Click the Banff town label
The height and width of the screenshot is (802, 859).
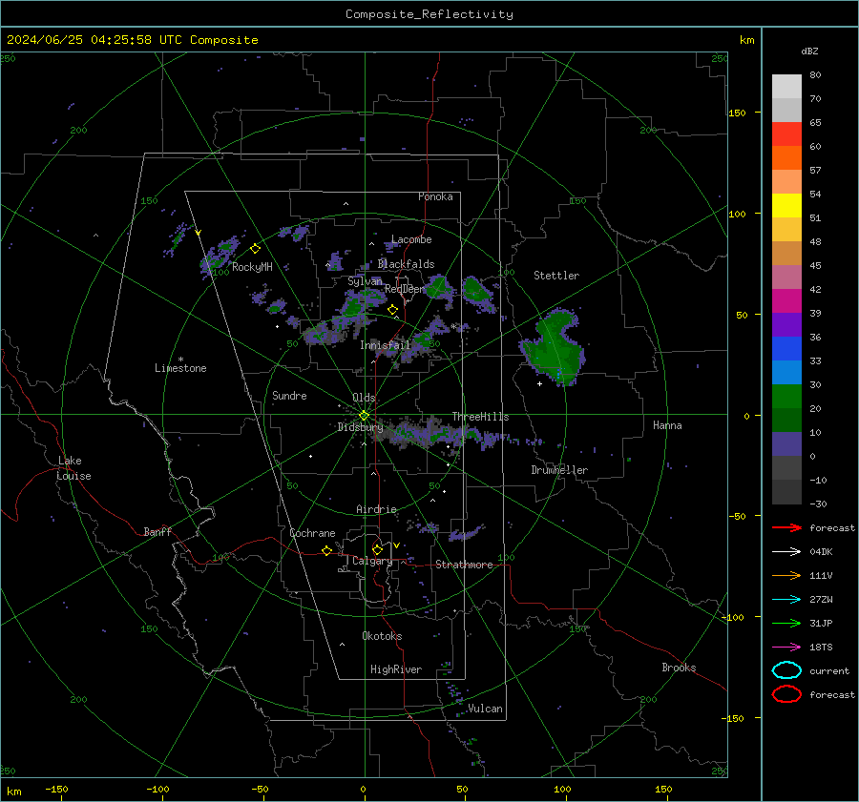point(157,531)
